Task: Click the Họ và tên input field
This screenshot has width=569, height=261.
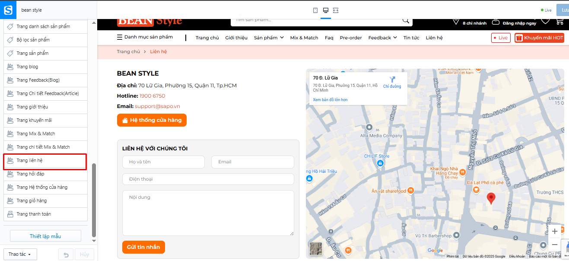Action: 163,162
